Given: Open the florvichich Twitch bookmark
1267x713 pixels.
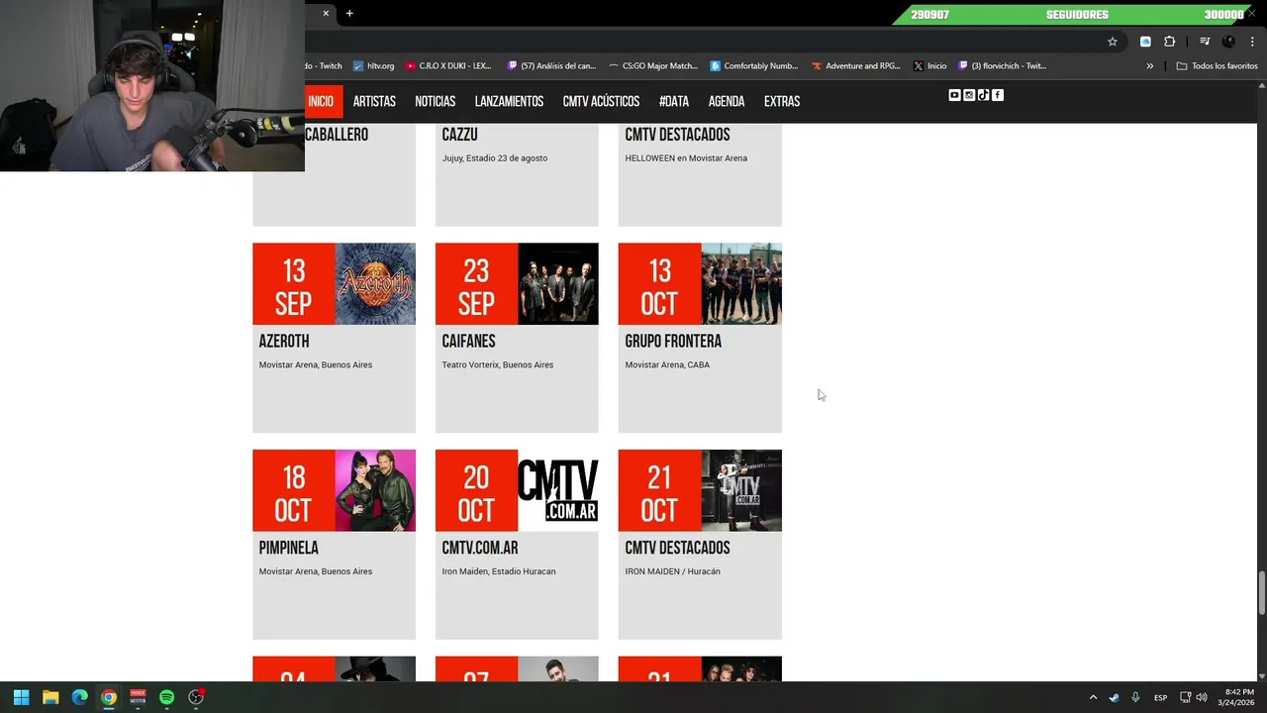Looking at the screenshot, I should click(1002, 66).
